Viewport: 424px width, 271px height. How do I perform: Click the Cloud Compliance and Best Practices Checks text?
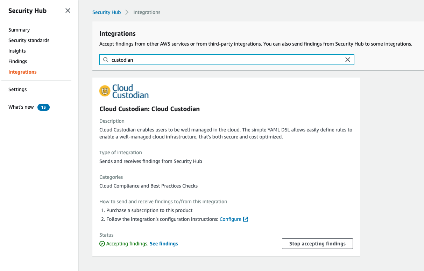[x=149, y=186]
